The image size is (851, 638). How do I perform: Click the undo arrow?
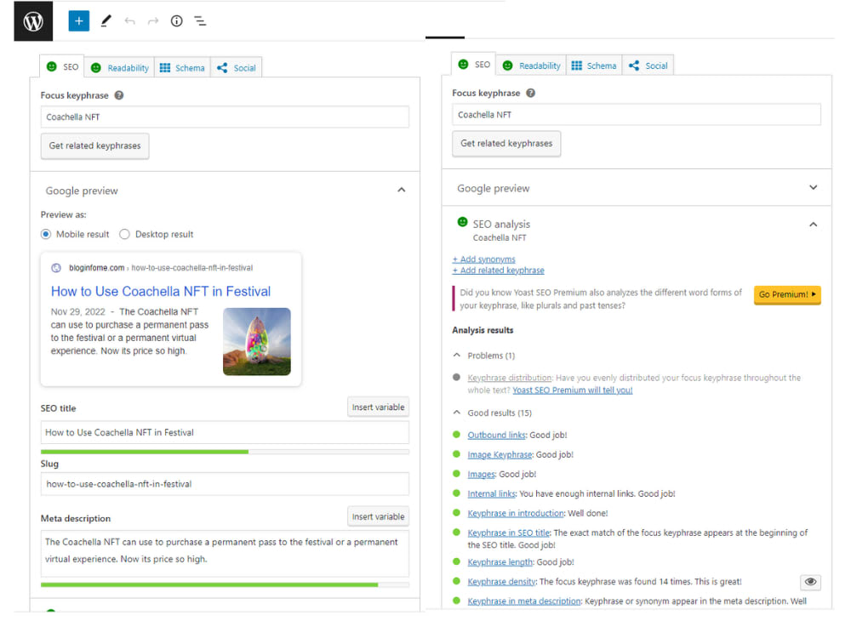tap(129, 21)
